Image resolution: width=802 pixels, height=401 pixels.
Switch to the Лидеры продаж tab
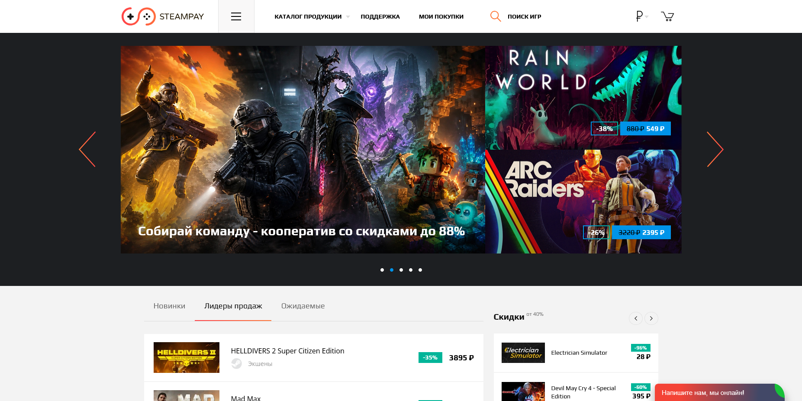tap(233, 306)
